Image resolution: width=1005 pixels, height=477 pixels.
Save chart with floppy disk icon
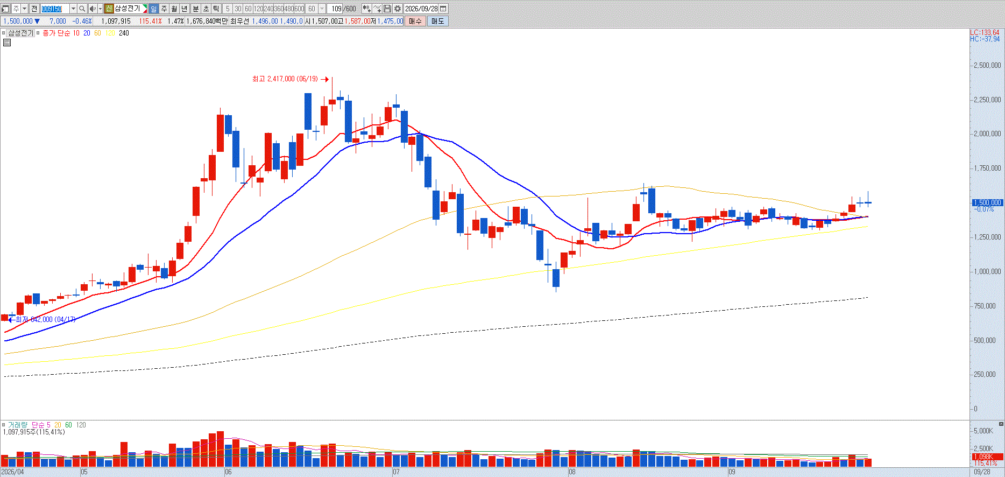(x=387, y=9)
